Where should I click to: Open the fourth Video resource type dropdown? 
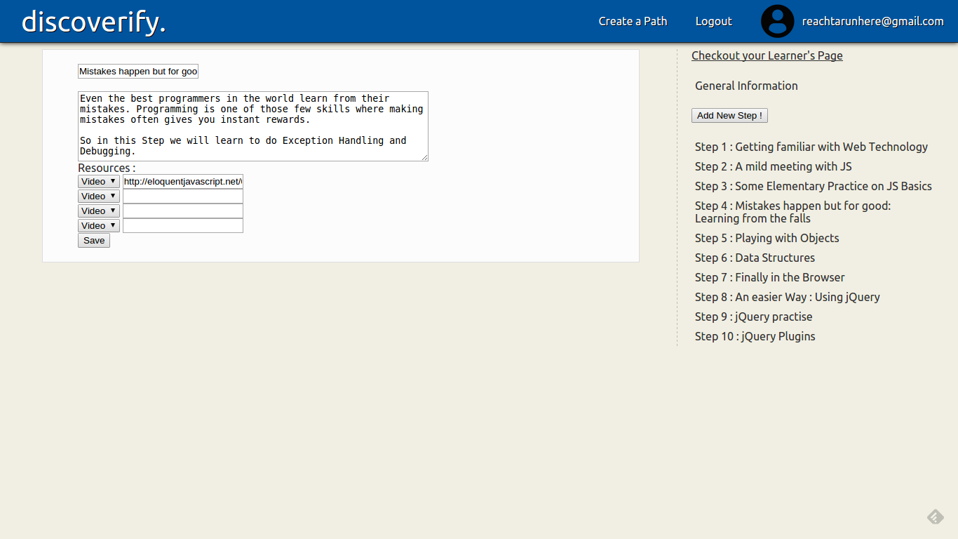[x=99, y=225]
